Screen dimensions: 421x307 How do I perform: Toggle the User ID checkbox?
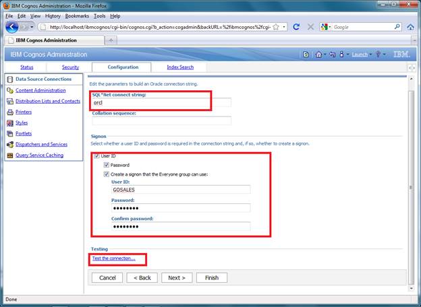coord(96,156)
